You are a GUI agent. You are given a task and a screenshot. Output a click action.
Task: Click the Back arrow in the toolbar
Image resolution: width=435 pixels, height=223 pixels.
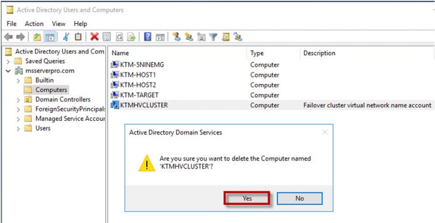pyautogui.click(x=8, y=37)
